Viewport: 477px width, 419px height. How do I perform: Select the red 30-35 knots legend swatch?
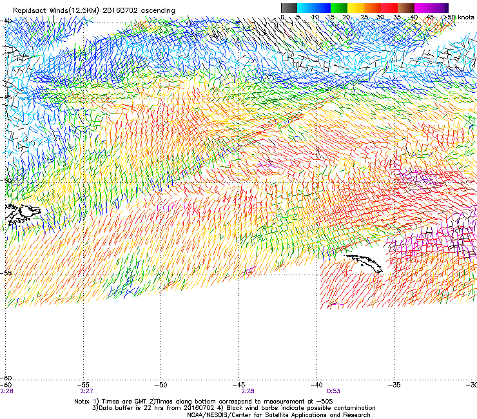(x=389, y=8)
